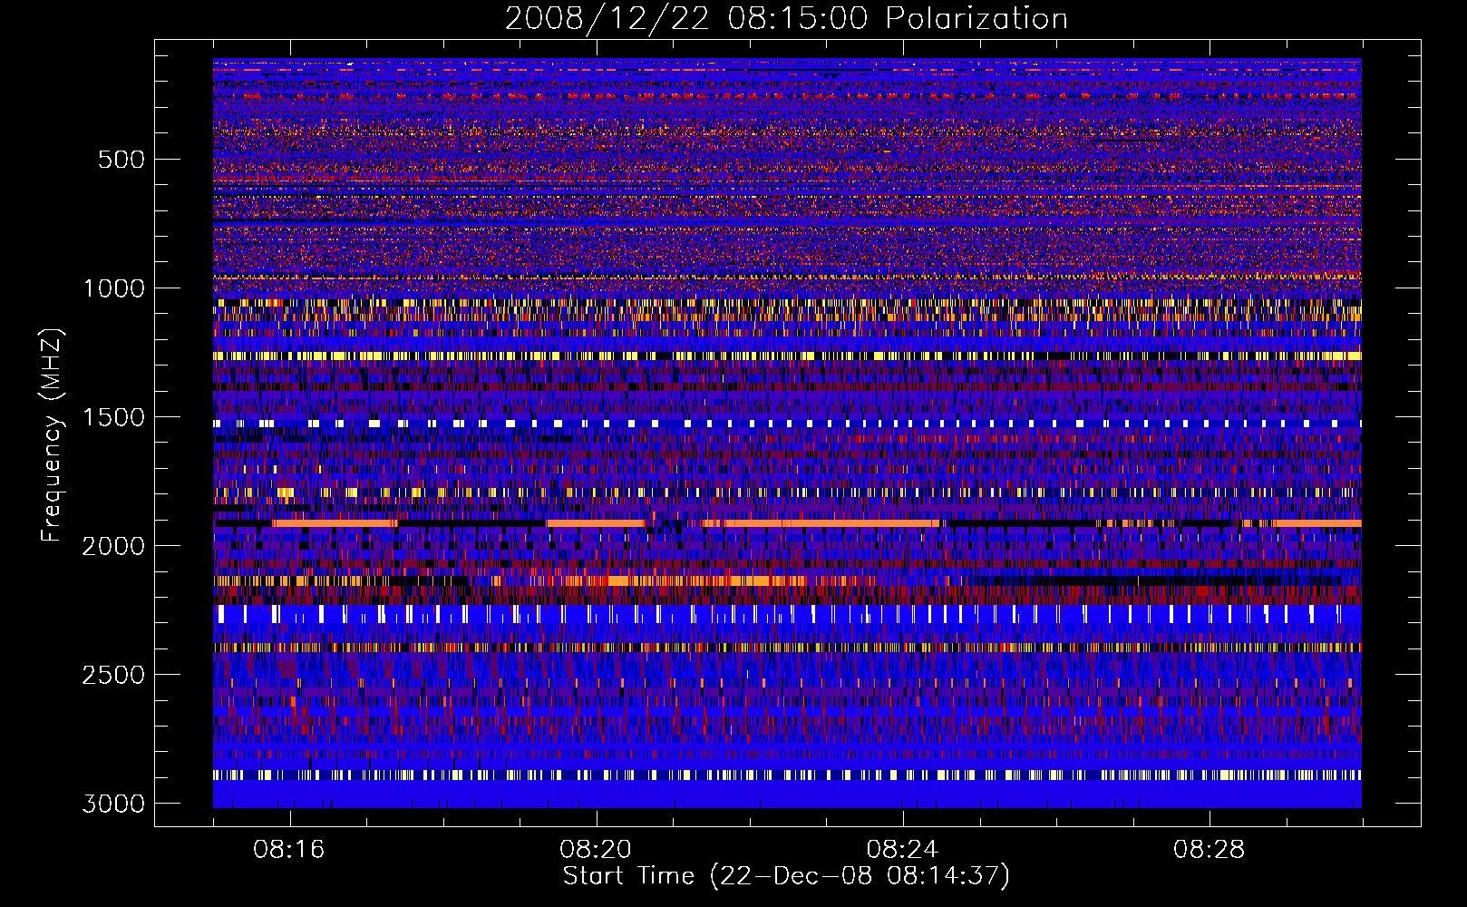
Task: Click the 3000 frequency tick label
Action: (x=113, y=804)
